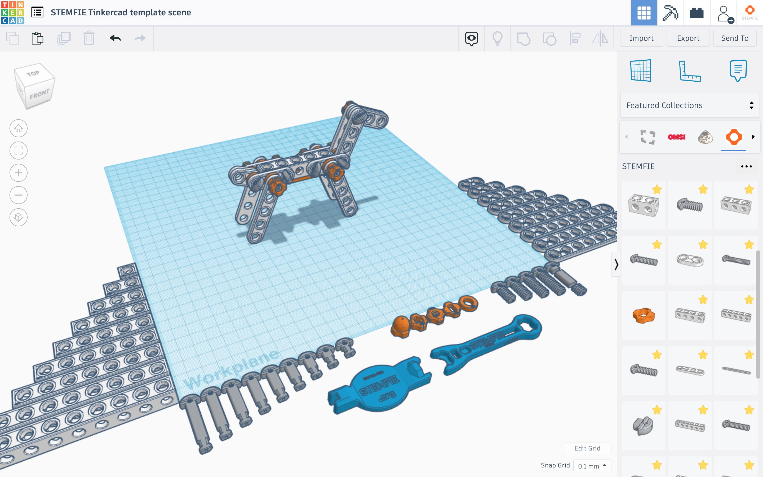This screenshot has width=763, height=477.
Task: Undo the last action
Action: coord(116,38)
